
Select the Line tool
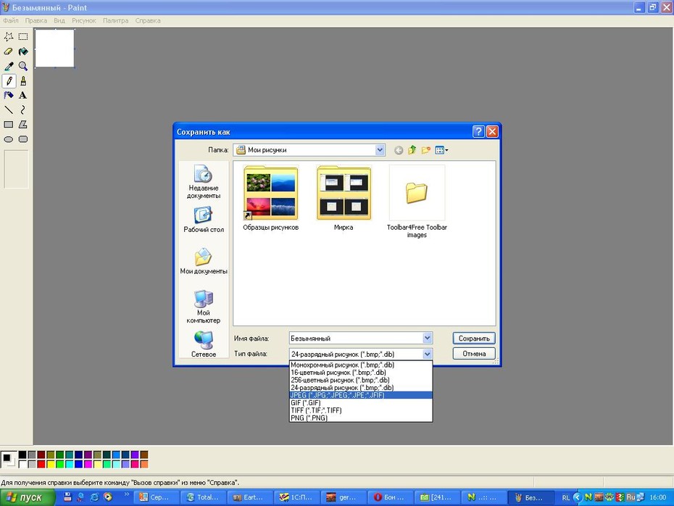click(x=9, y=110)
